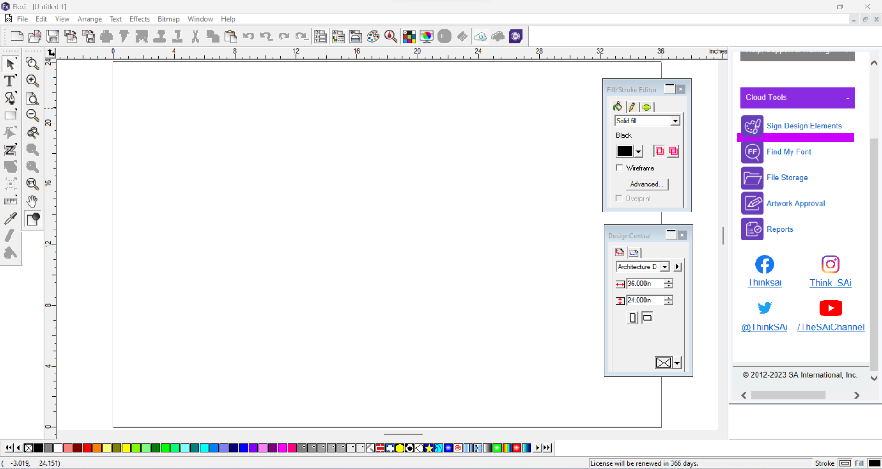Expand the Architecture D page size dropdown

click(664, 267)
